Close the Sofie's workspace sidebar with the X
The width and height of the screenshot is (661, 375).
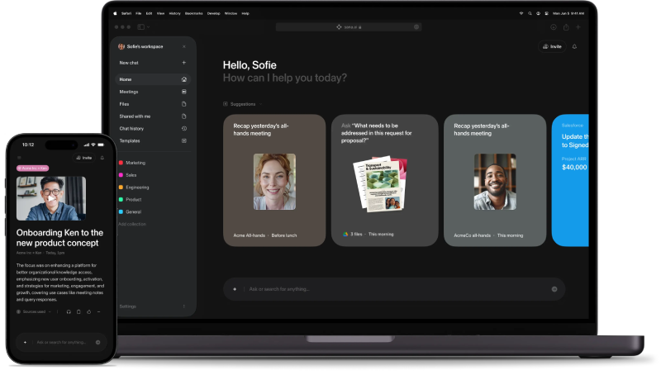183,46
